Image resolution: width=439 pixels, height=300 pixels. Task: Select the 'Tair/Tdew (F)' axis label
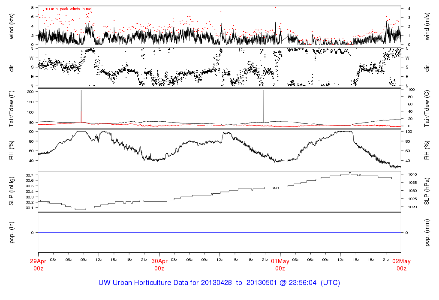(12, 108)
